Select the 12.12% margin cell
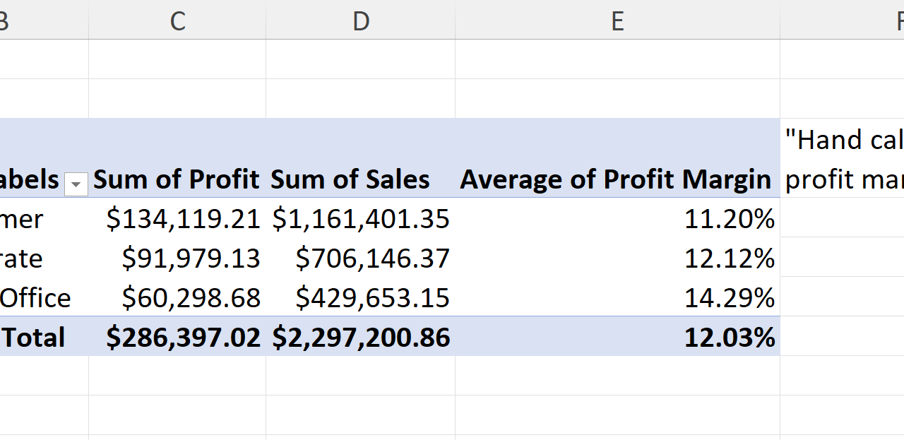The height and width of the screenshot is (440, 904). (729, 259)
